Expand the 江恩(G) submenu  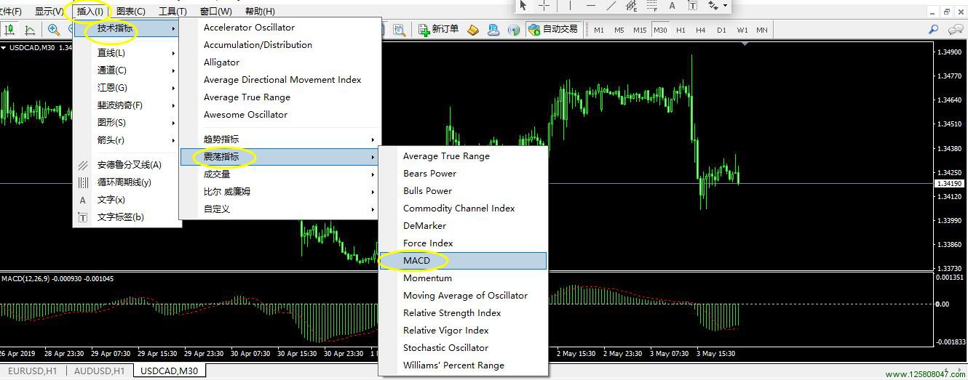(x=127, y=88)
